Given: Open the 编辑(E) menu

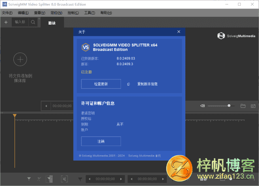Looking at the screenshot, I should (23, 13).
